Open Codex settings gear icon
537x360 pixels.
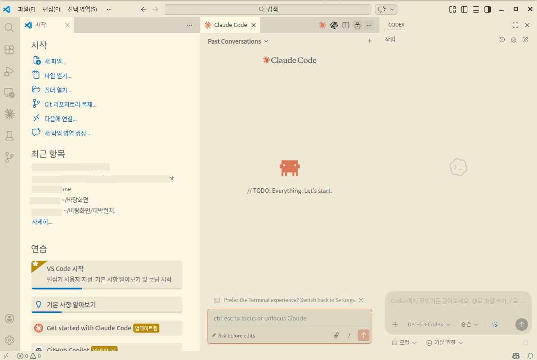[514, 40]
